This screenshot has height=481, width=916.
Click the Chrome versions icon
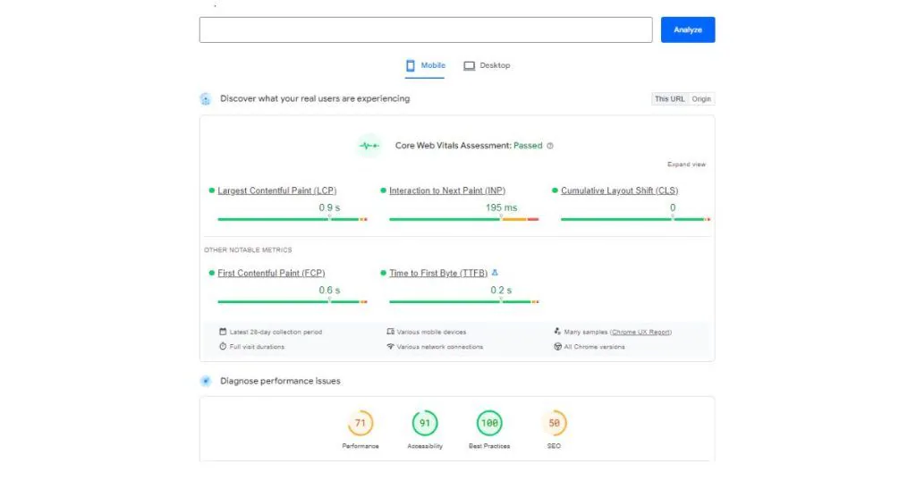pyautogui.click(x=557, y=346)
